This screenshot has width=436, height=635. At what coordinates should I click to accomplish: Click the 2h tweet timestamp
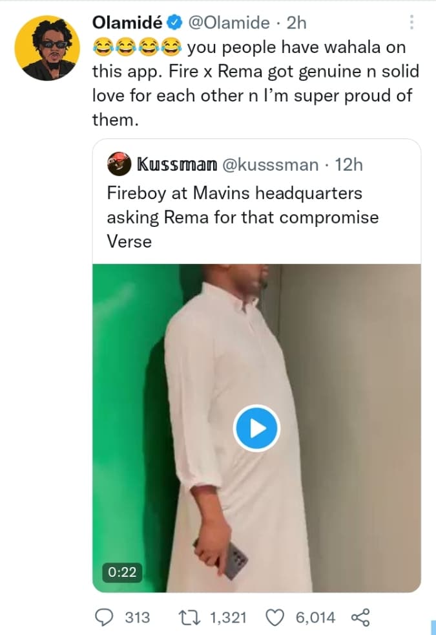(x=295, y=23)
